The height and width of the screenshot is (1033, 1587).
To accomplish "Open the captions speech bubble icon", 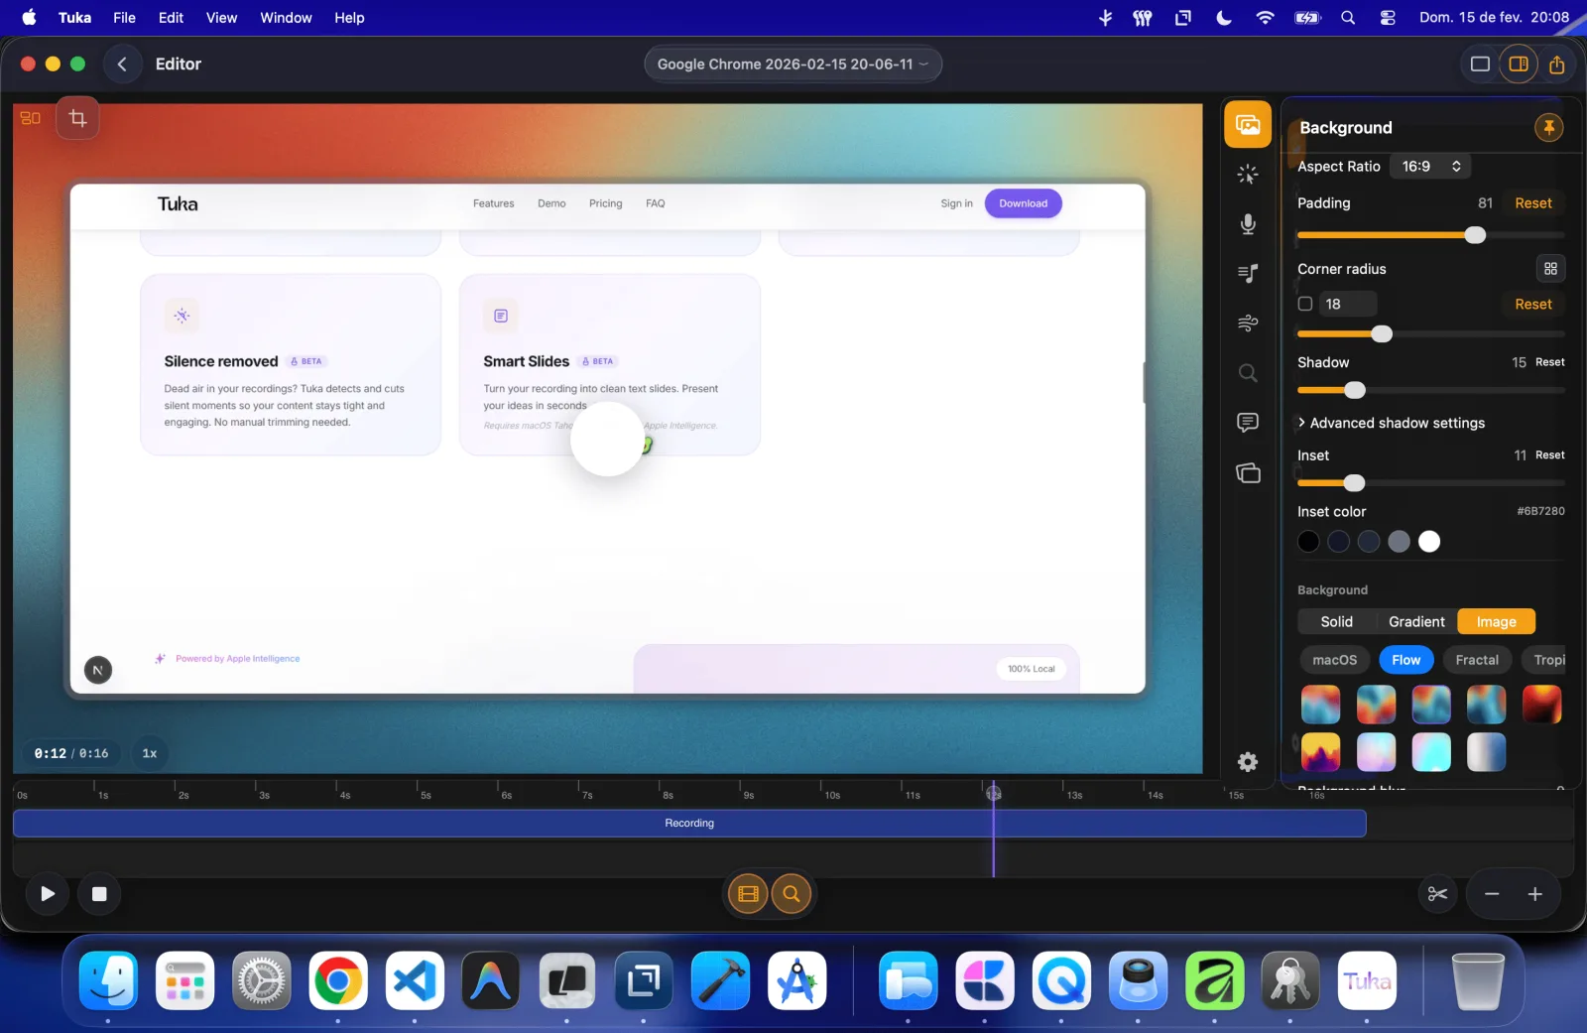I will (x=1248, y=423).
